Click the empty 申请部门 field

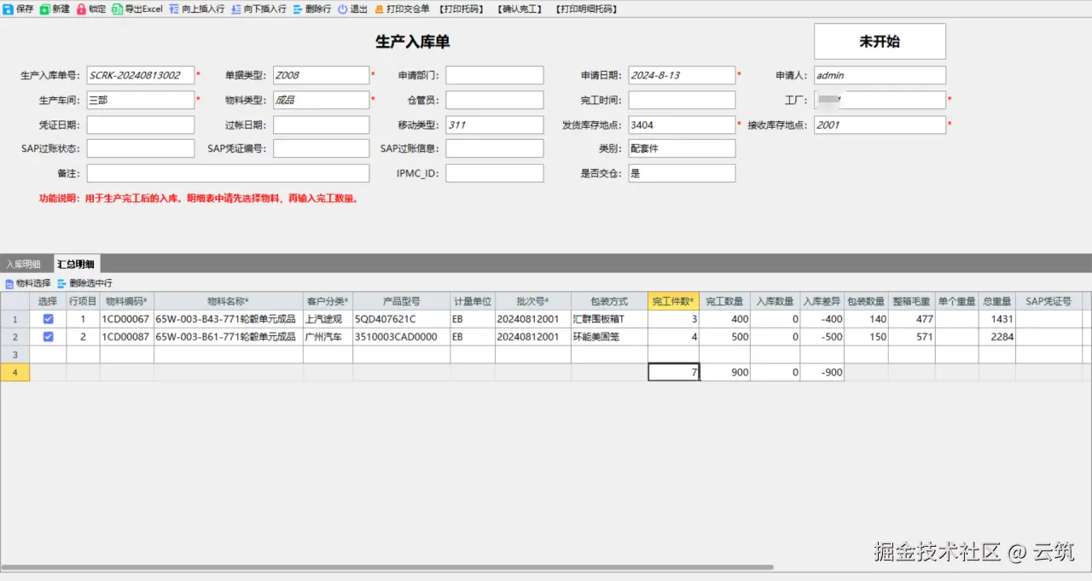pyautogui.click(x=495, y=75)
